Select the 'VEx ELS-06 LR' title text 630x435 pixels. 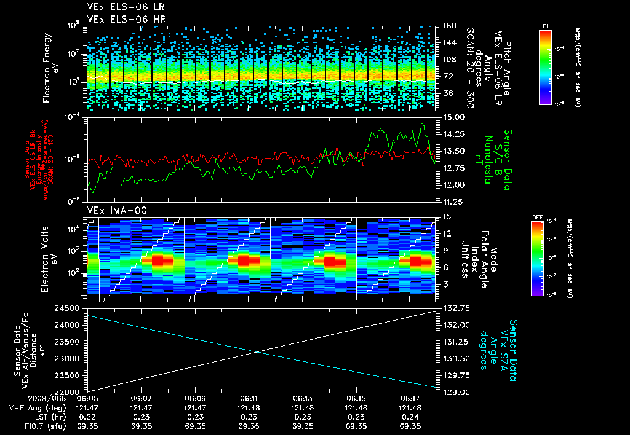pos(126,7)
